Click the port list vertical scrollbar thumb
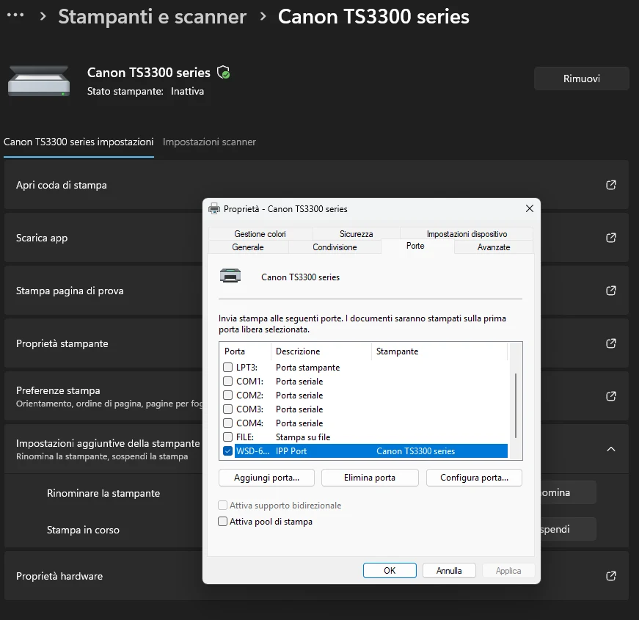The image size is (639, 620). 516,405
